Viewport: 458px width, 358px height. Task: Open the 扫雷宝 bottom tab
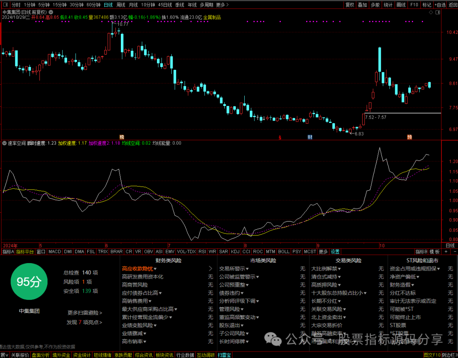(224, 355)
